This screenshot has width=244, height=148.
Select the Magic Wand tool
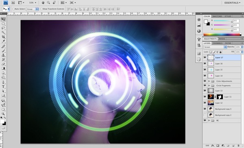[x=3, y=33]
